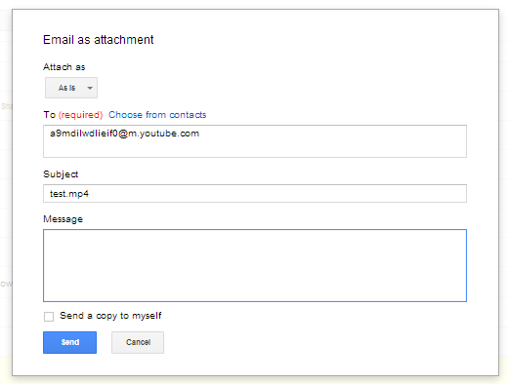Click the a9mdilwdlieif0@m.youtube.com address text
Image resolution: width=509 pixels, height=384 pixels.
pyautogui.click(x=124, y=134)
